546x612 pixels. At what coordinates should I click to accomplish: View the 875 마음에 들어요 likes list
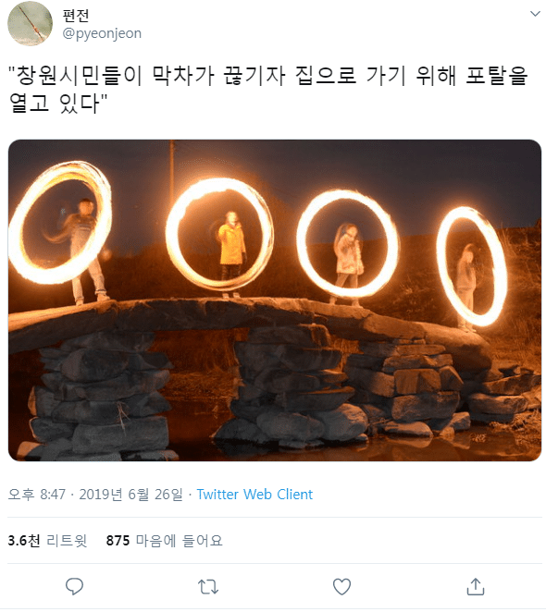(164, 542)
